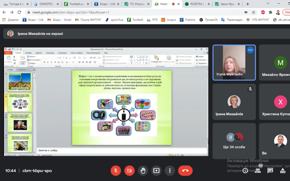290x181 pixels.
Task: Turn on the microphone in Meet
Action: (x=116, y=171)
